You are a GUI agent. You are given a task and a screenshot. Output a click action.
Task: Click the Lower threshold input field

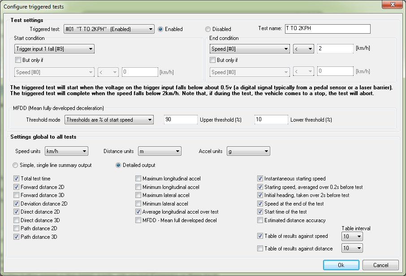click(x=271, y=119)
